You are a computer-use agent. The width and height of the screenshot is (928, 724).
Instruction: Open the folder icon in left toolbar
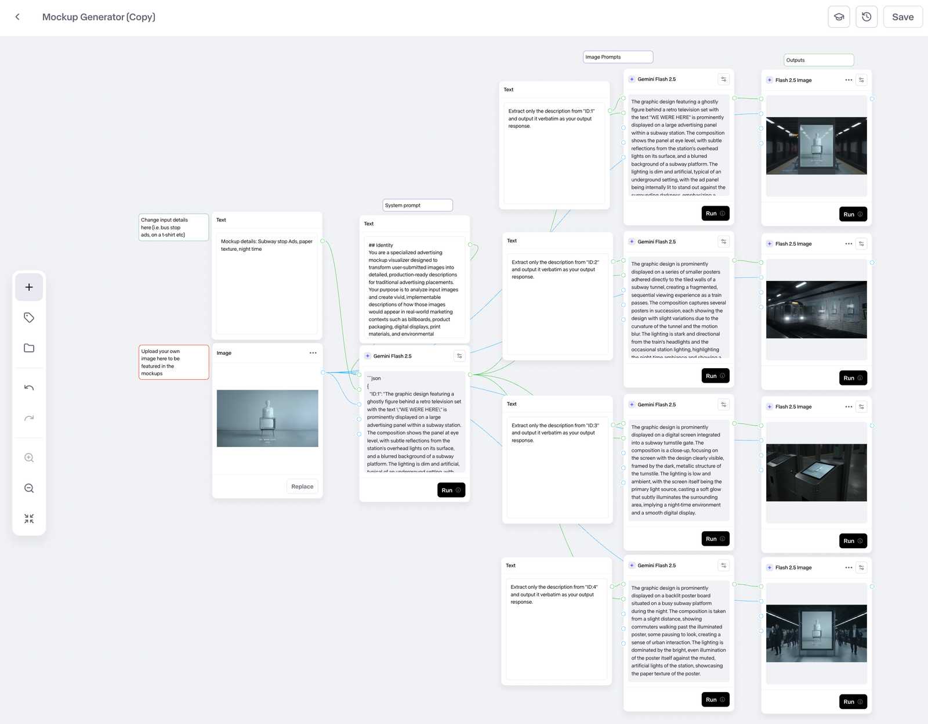click(29, 348)
